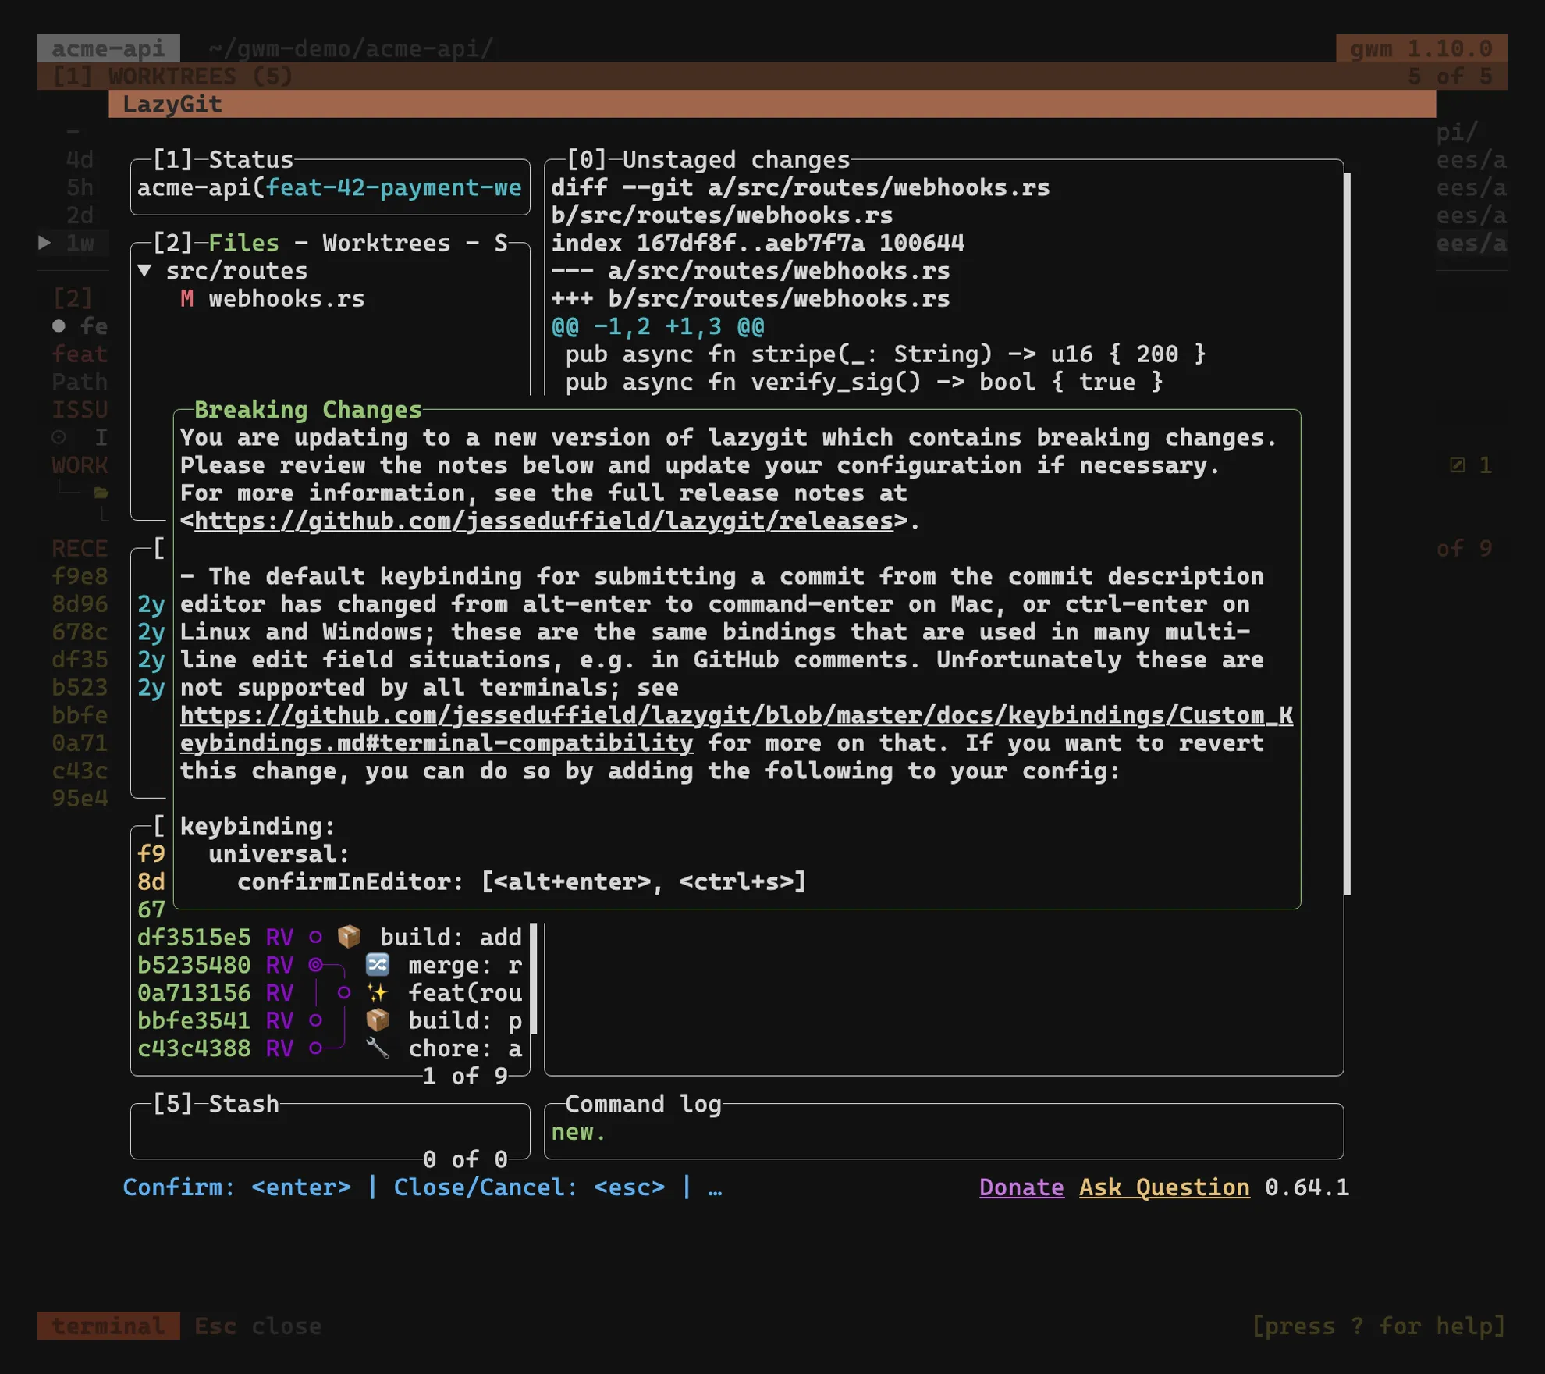Click the @@ -1,2 +1,3 @@ hunk header

pyautogui.click(x=658, y=326)
